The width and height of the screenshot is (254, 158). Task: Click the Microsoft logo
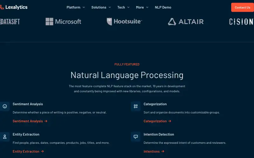pyautogui.click(x=63, y=21)
